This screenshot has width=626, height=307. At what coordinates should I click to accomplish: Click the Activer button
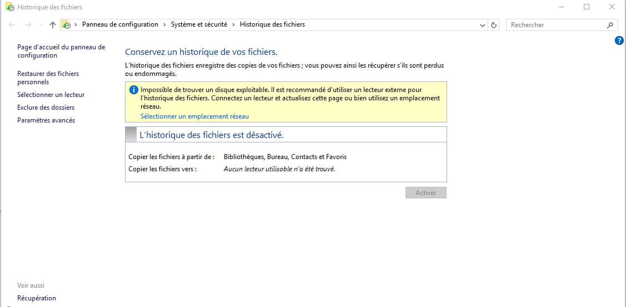coord(426,193)
